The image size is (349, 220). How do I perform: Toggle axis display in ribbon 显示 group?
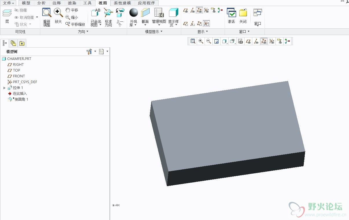pyautogui.click(x=192, y=10)
